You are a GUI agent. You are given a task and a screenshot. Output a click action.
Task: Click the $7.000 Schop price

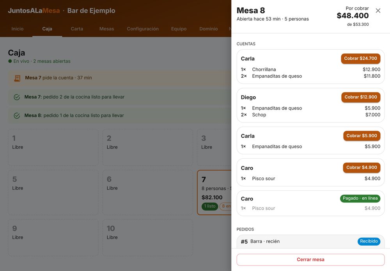pos(372,115)
